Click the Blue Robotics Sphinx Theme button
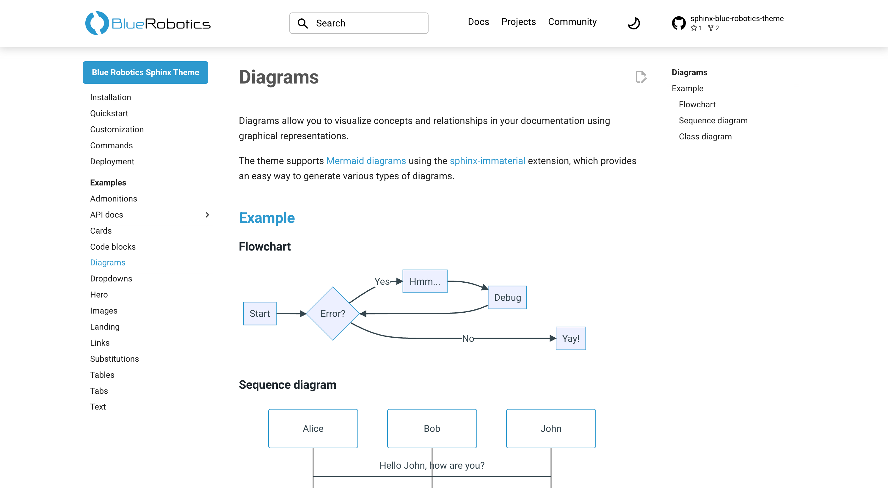Viewport: 888px width, 488px height. point(145,72)
